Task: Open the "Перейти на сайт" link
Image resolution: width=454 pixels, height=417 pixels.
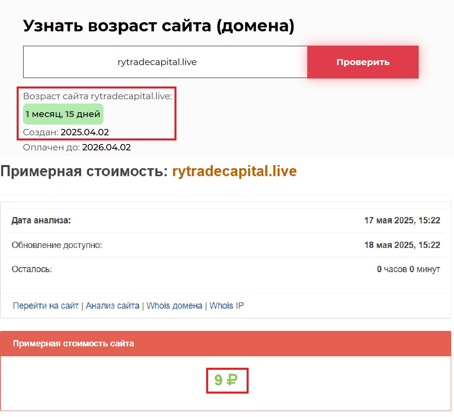Action: [46, 306]
